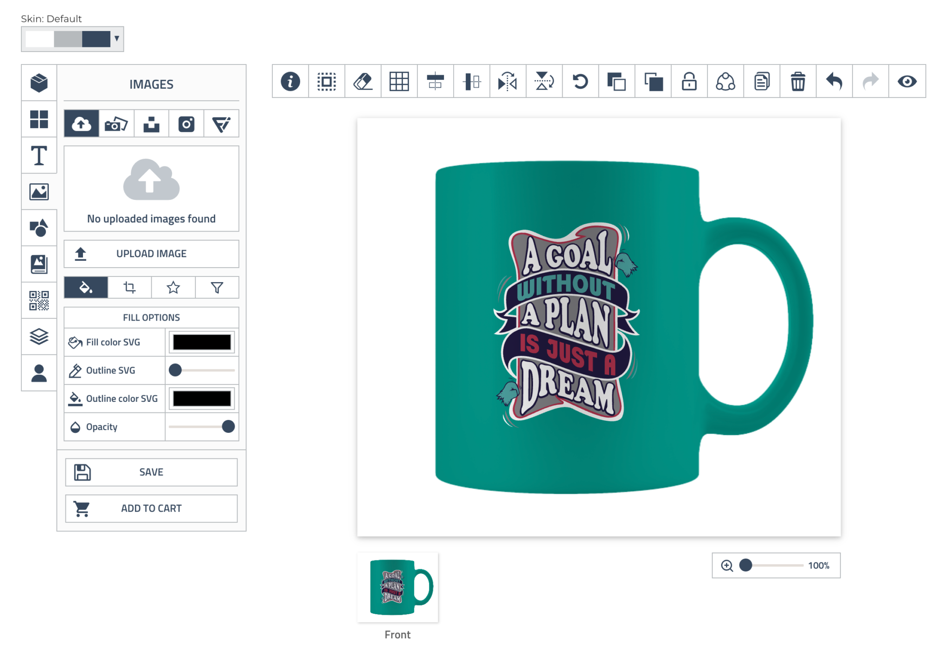Flip element horizontally icon
The image size is (950, 669).
tap(507, 82)
